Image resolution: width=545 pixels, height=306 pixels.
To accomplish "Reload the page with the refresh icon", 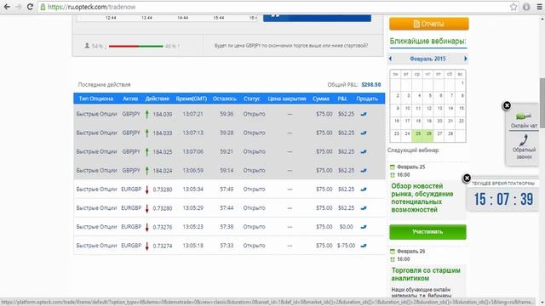I will (30, 7).
